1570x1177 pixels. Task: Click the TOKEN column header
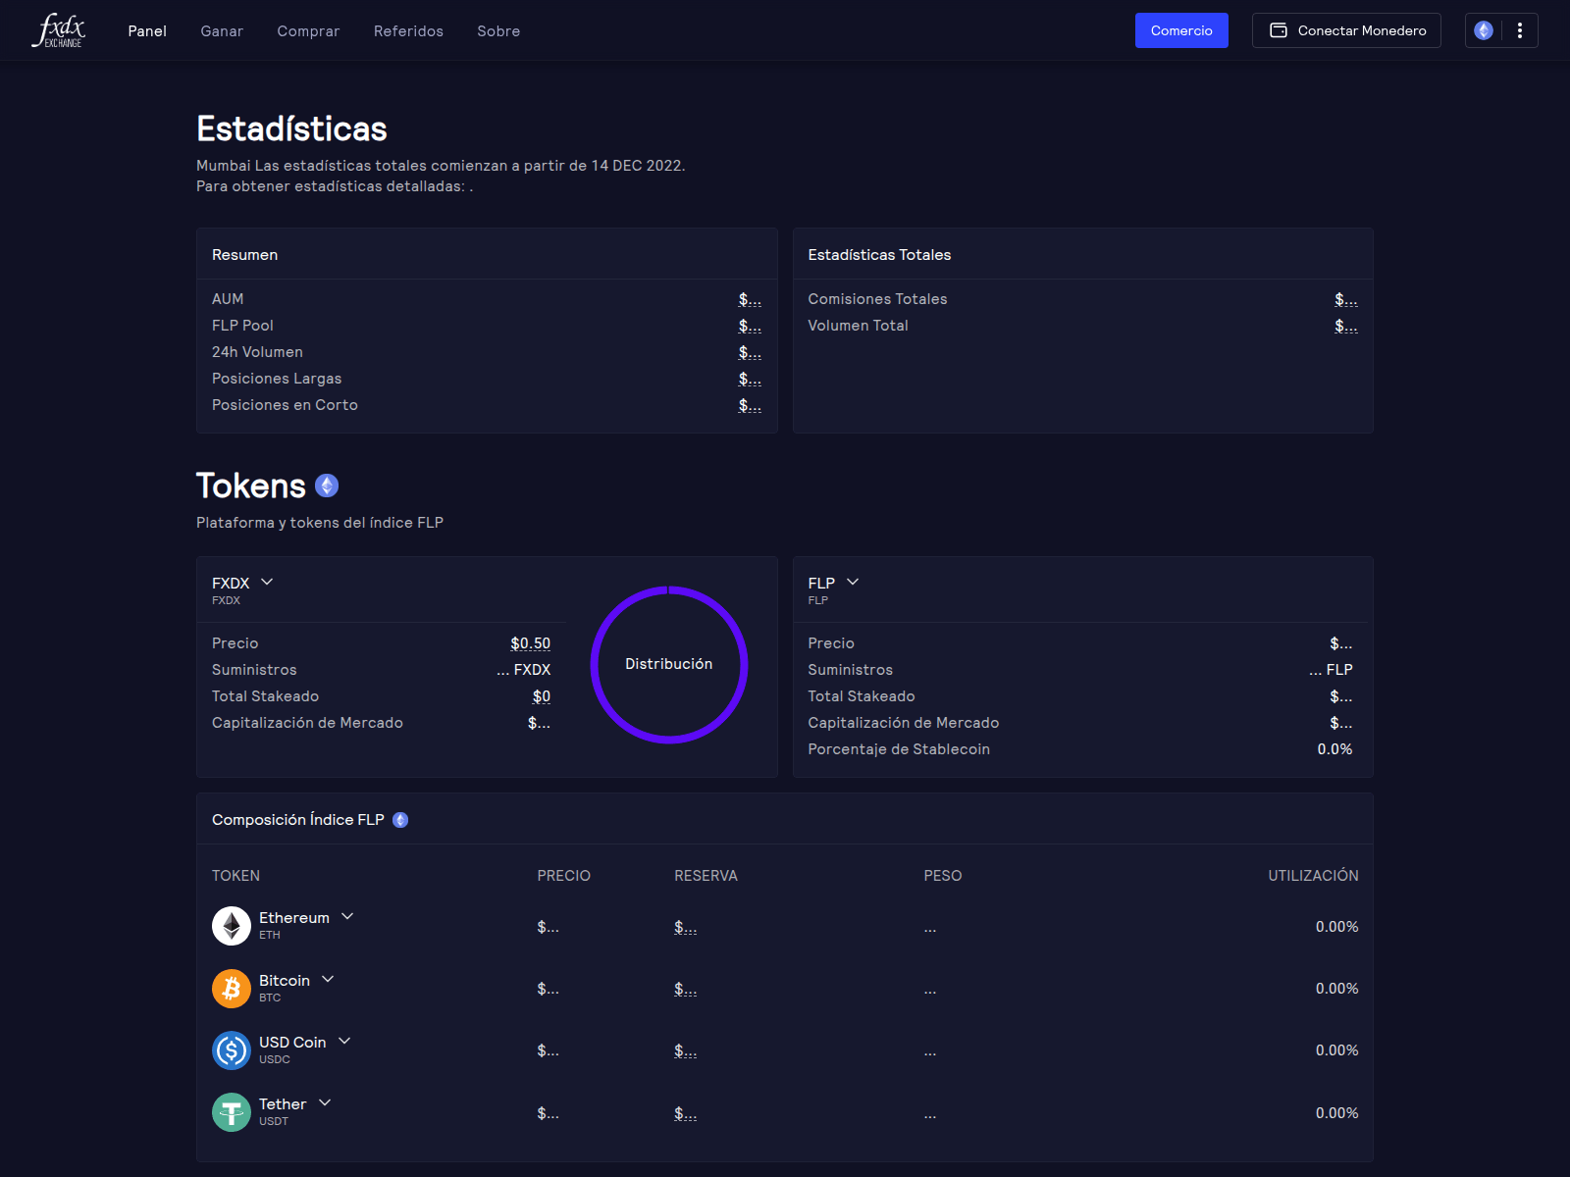[x=235, y=876]
